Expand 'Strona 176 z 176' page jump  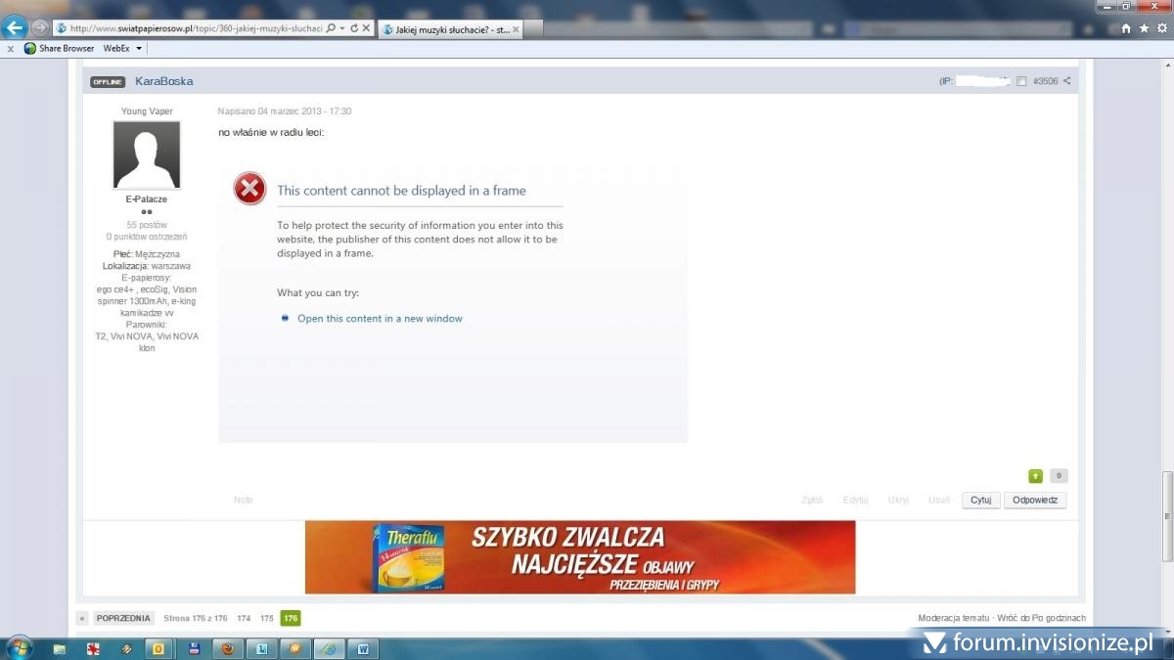[195, 618]
